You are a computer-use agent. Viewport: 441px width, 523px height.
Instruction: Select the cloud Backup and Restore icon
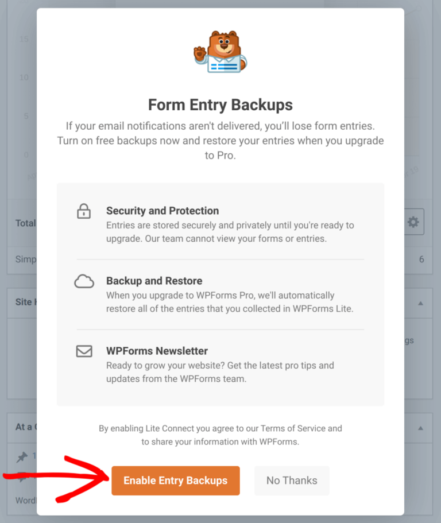84,282
